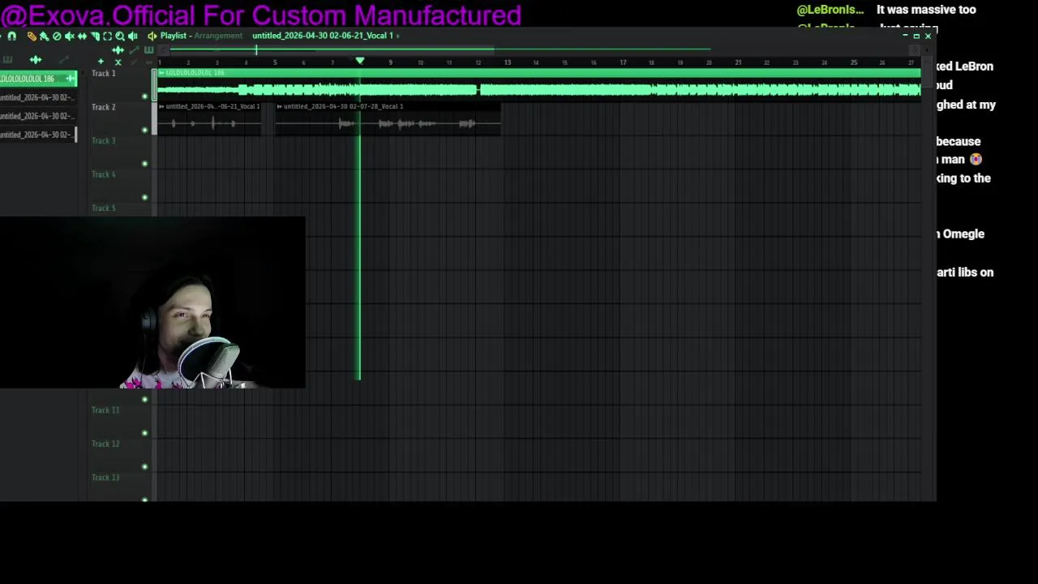Click bar 25 on the timeline ruler
Viewport: 1038px width, 584px height.
click(x=853, y=62)
